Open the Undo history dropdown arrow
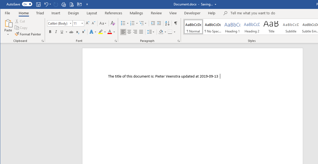This screenshot has height=164, width=318. [50, 4]
